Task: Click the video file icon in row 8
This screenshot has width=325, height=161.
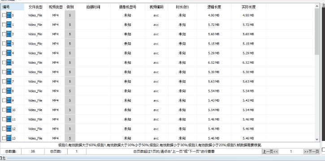Action: (9, 91)
